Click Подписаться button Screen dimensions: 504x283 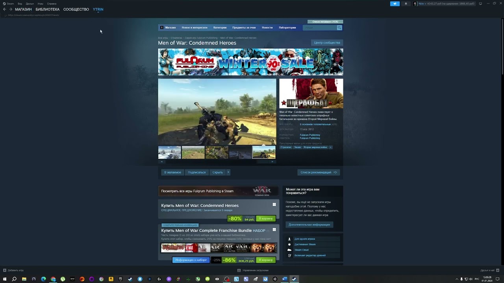pos(197,172)
